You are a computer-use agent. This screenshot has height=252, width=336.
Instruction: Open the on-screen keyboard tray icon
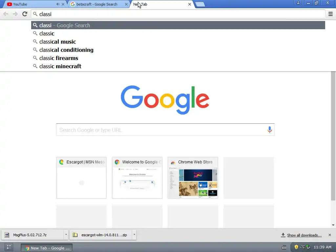coord(284,247)
